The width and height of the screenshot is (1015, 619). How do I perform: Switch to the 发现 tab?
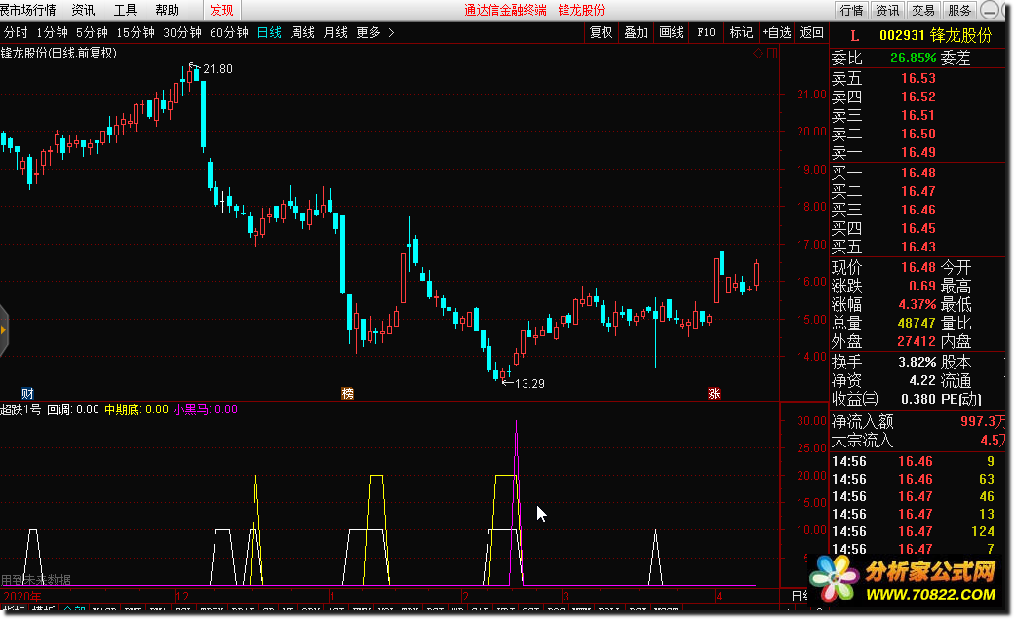tap(221, 11)
